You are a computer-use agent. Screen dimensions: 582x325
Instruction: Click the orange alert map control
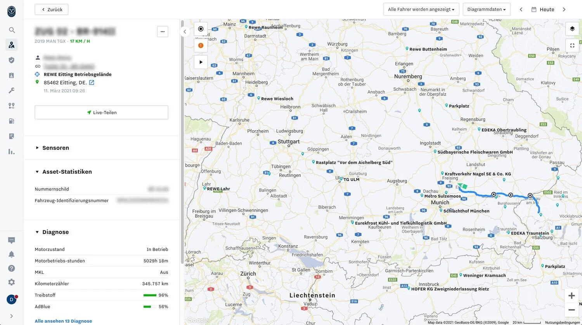(201, 45)
